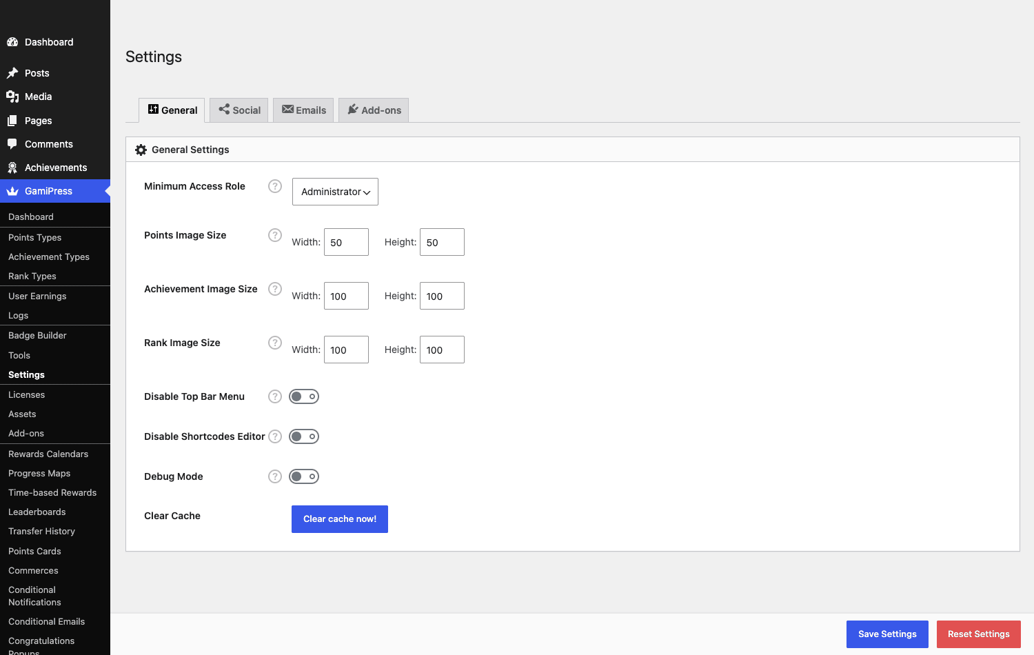Viewport: 1034px width, 655px height.
Task: Go to Points Types
Action: [x=55, y=237]
